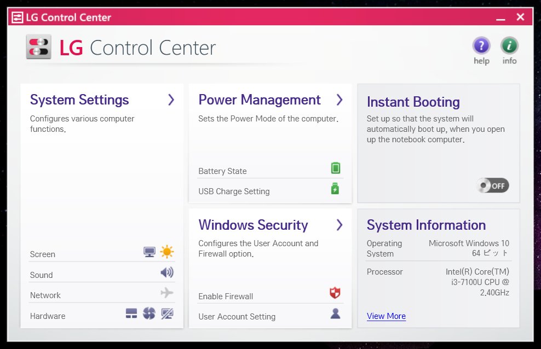
Task: Open User Account Setting label
Action: click(x=237, y=317)
